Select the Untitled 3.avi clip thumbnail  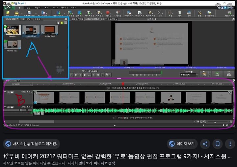pos(50,31)
